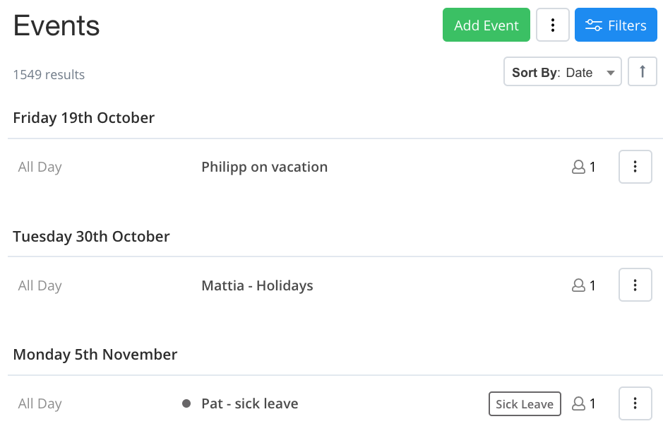Click the Friday 19th October date header
This screenshot has height=431, width=663.
[x=83, y=117]
